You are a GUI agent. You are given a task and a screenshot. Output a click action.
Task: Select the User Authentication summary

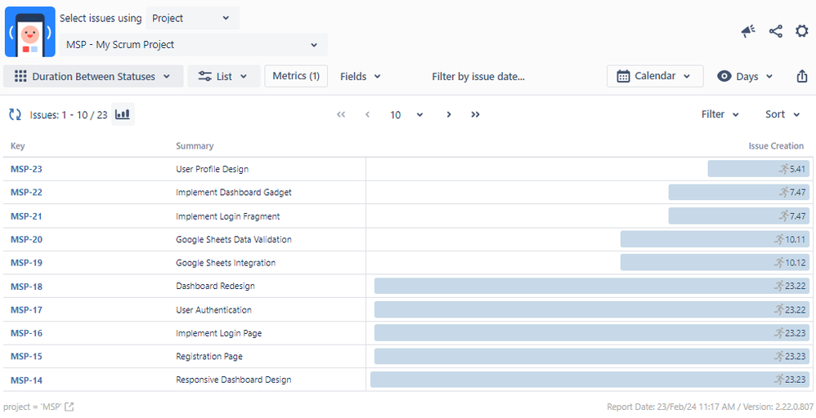pyautogui.click(x=214, y=310)
